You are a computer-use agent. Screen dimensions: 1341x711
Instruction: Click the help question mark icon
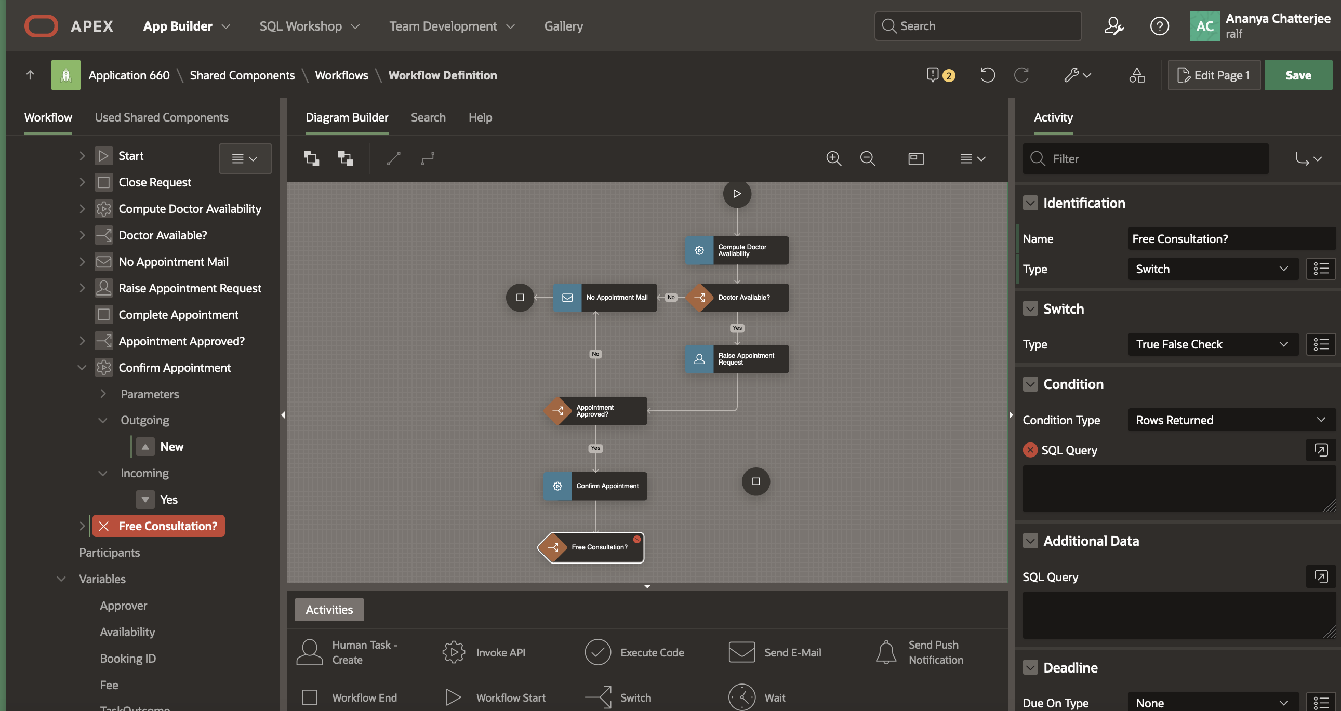1159,26
